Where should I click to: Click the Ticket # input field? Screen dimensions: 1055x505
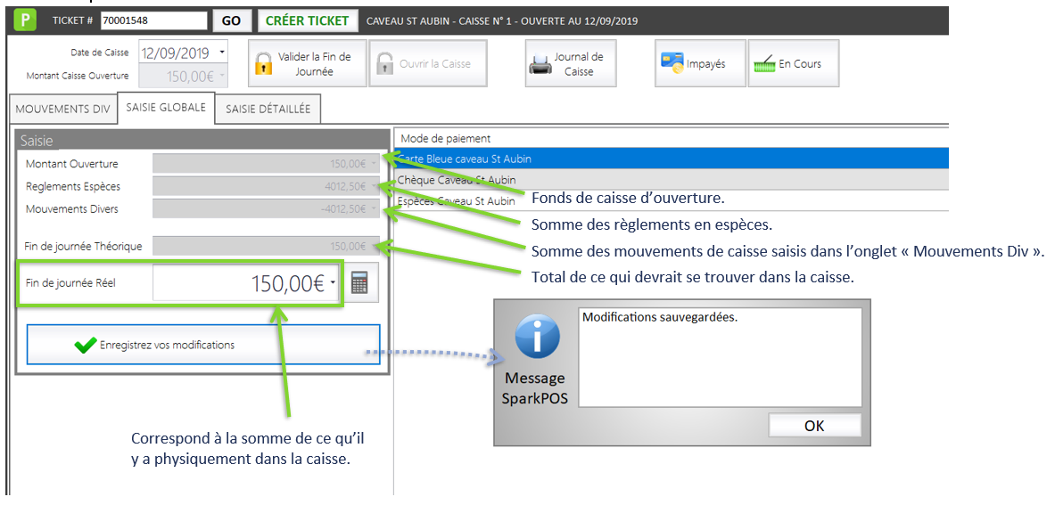tap(152, 20)
